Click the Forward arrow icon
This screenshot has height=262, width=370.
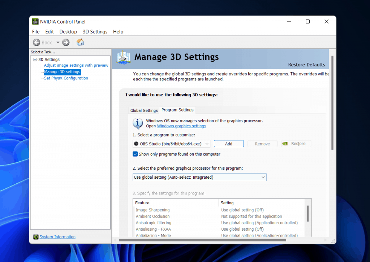click(66, 43)
